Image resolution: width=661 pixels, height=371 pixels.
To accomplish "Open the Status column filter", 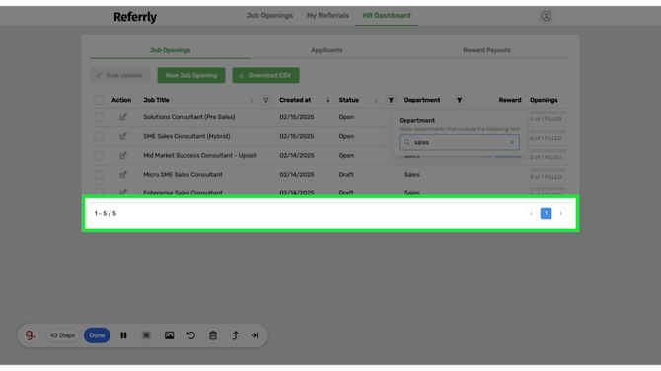I will [x=391, y=100].
